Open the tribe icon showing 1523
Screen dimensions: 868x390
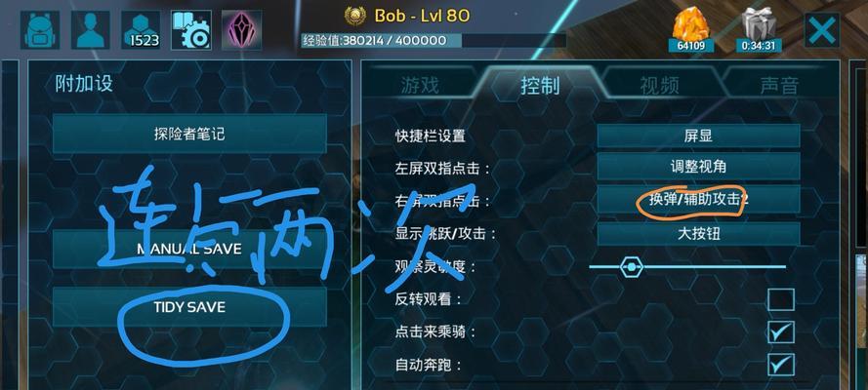pos(141,30)
